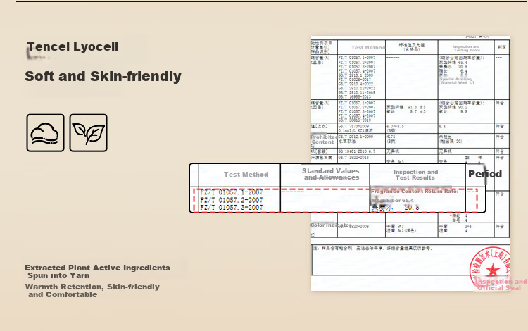Click the Prohibited Content row label
The height and width of the screenshot is (331, 528).
point(324,139)
